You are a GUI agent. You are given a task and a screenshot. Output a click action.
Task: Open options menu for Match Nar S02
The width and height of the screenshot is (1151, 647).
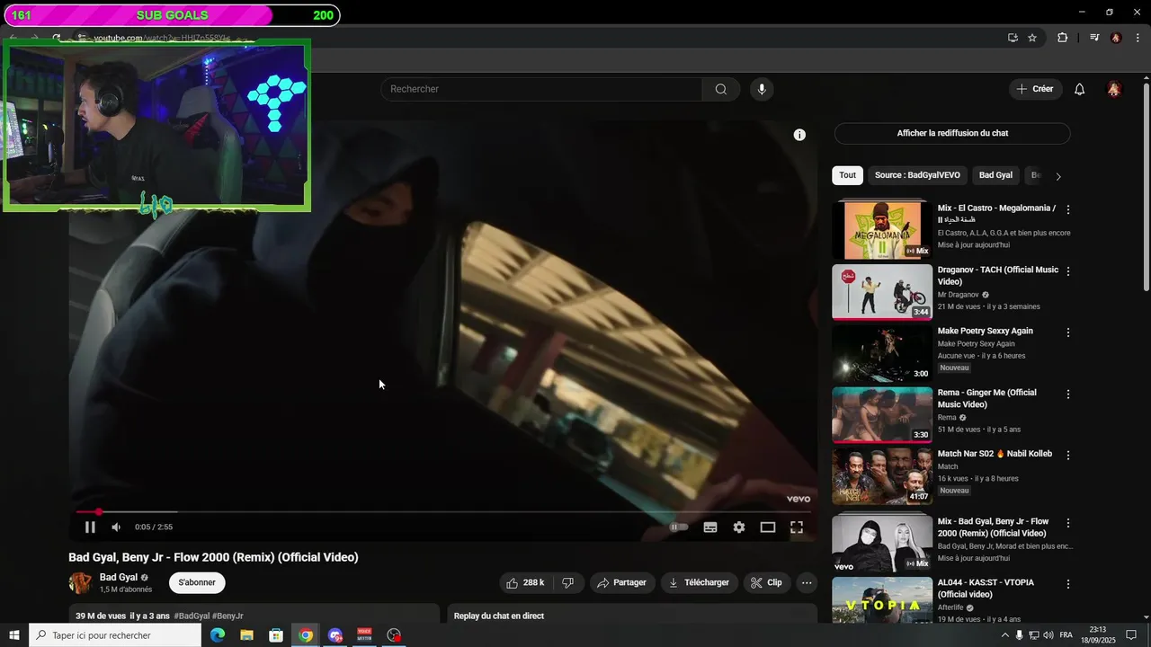click(x=1068, y=456)
